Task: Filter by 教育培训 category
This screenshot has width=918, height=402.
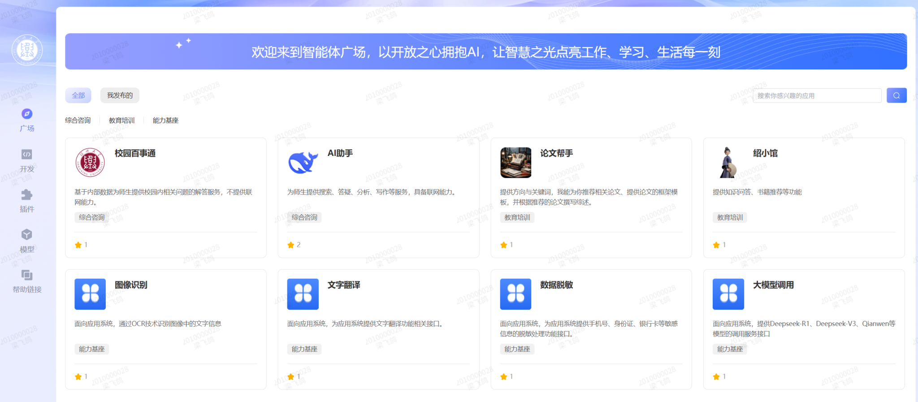Action: (x=122, y=121)
